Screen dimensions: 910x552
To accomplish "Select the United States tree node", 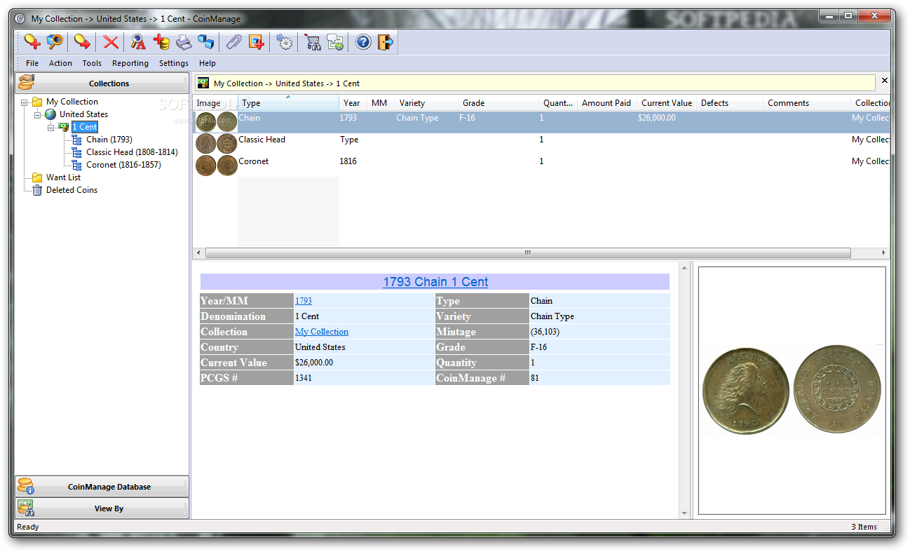I will (x=83, y=114).
